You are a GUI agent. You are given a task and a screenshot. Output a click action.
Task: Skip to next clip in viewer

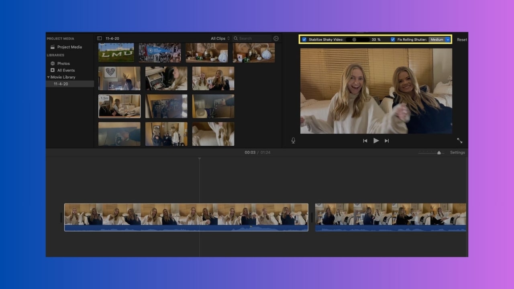pos(387,141)
